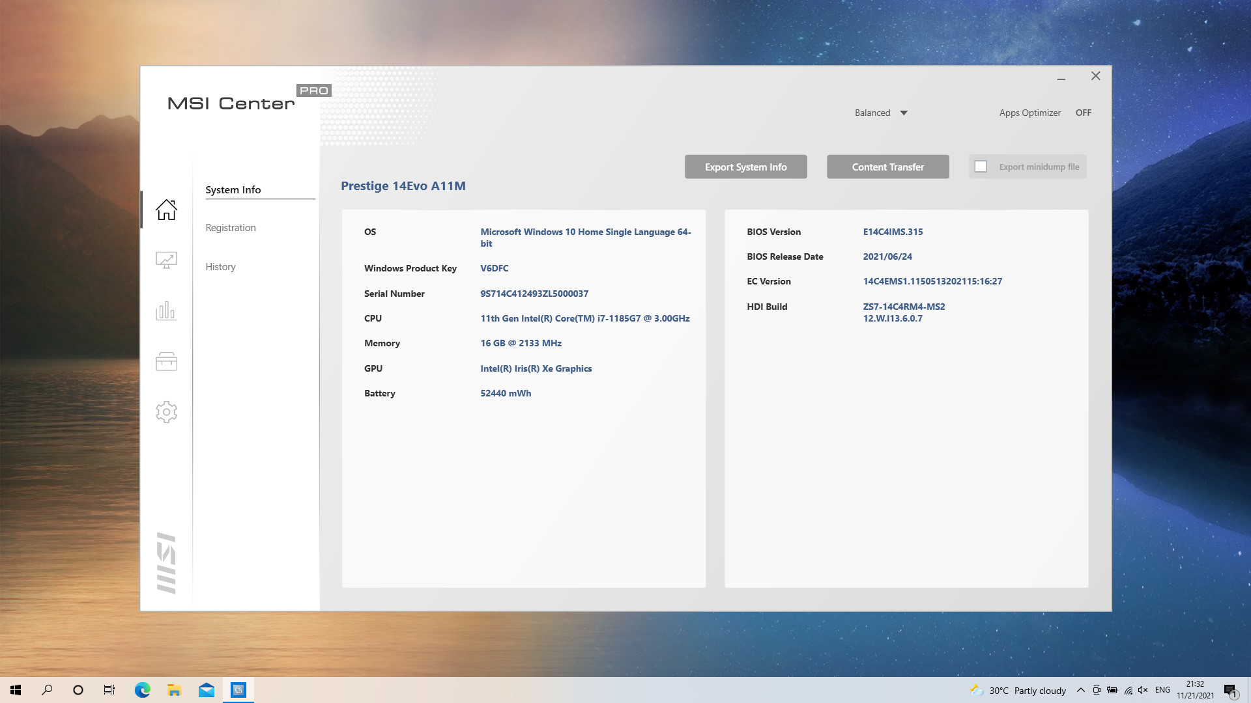Screen dimensions: 1251x703
Task: Show hidden tray icons chevron
Action: [1081, 690]
